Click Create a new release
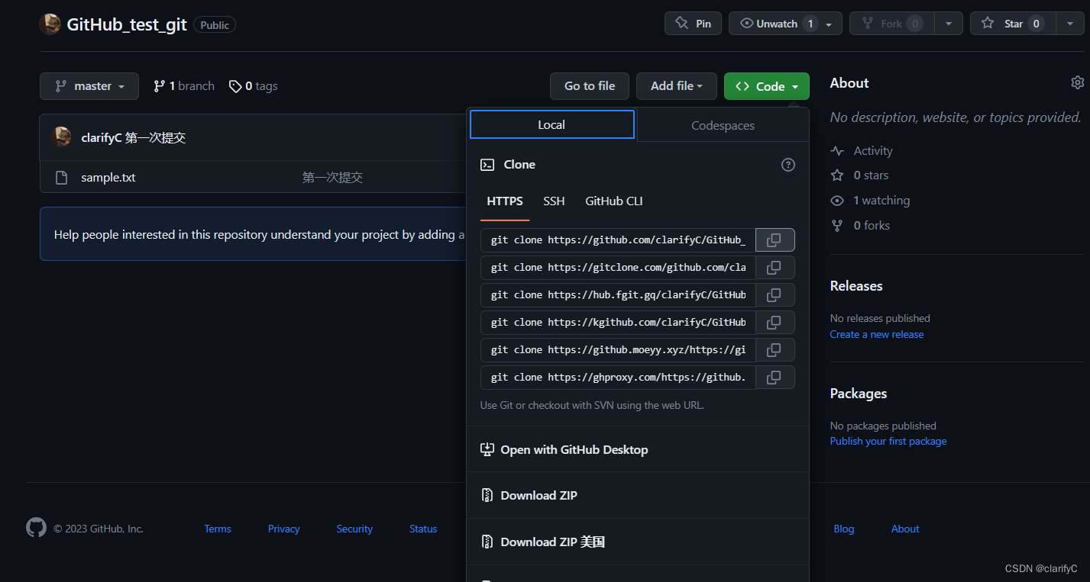 [x=877, y=335]
